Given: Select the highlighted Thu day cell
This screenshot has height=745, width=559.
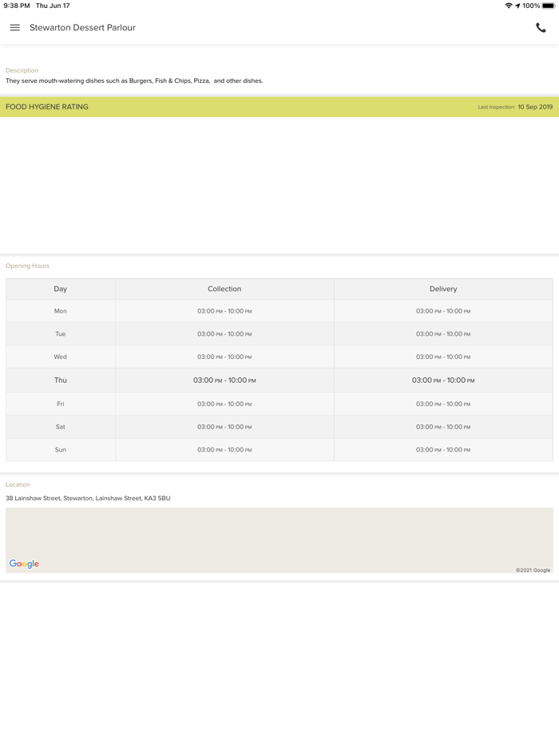Looking at the screenshot, I should tap(61, 380).
